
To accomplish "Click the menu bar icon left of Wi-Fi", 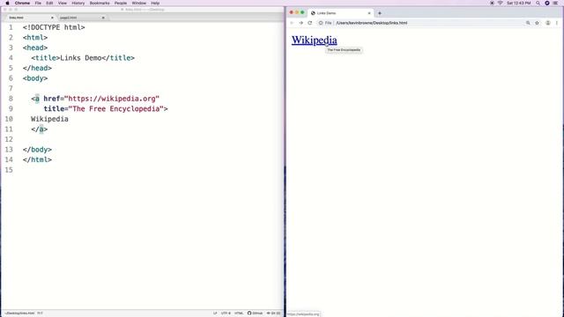I will point(492,3).
